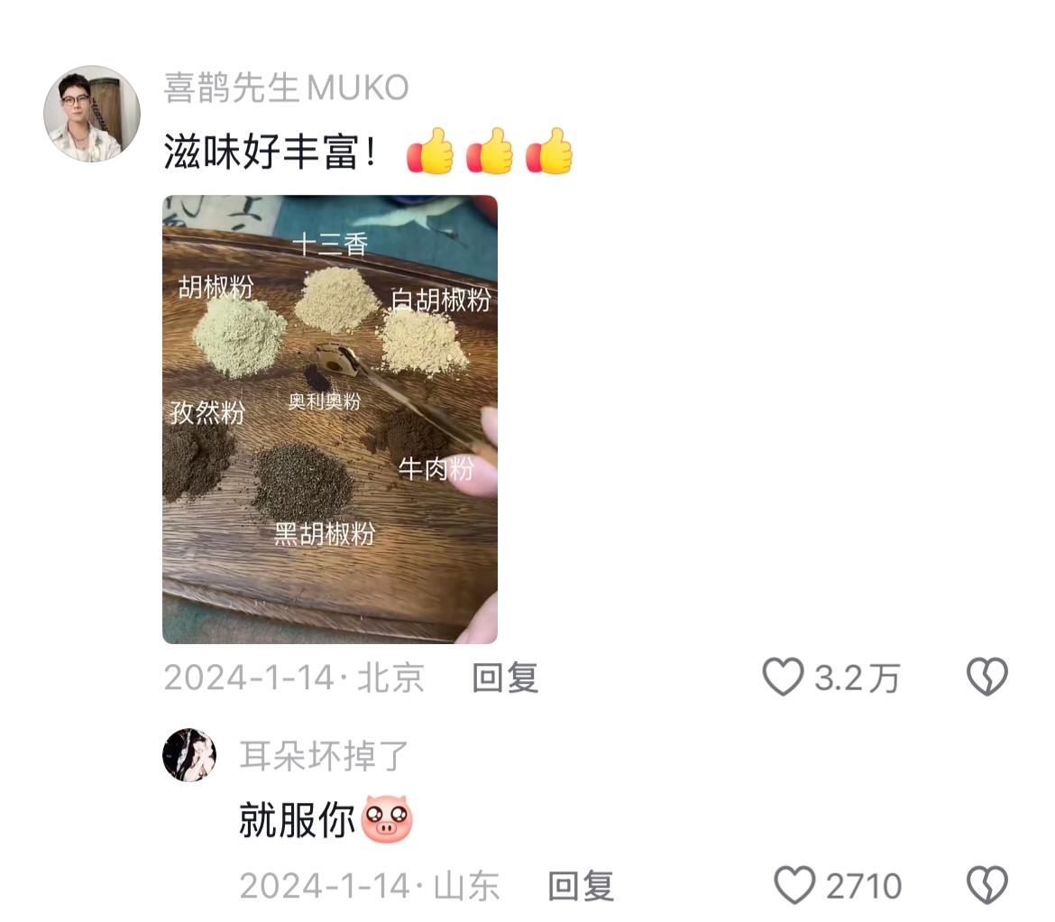
Task: Open username 耳朵坏掉了
Action: (325, 756)
